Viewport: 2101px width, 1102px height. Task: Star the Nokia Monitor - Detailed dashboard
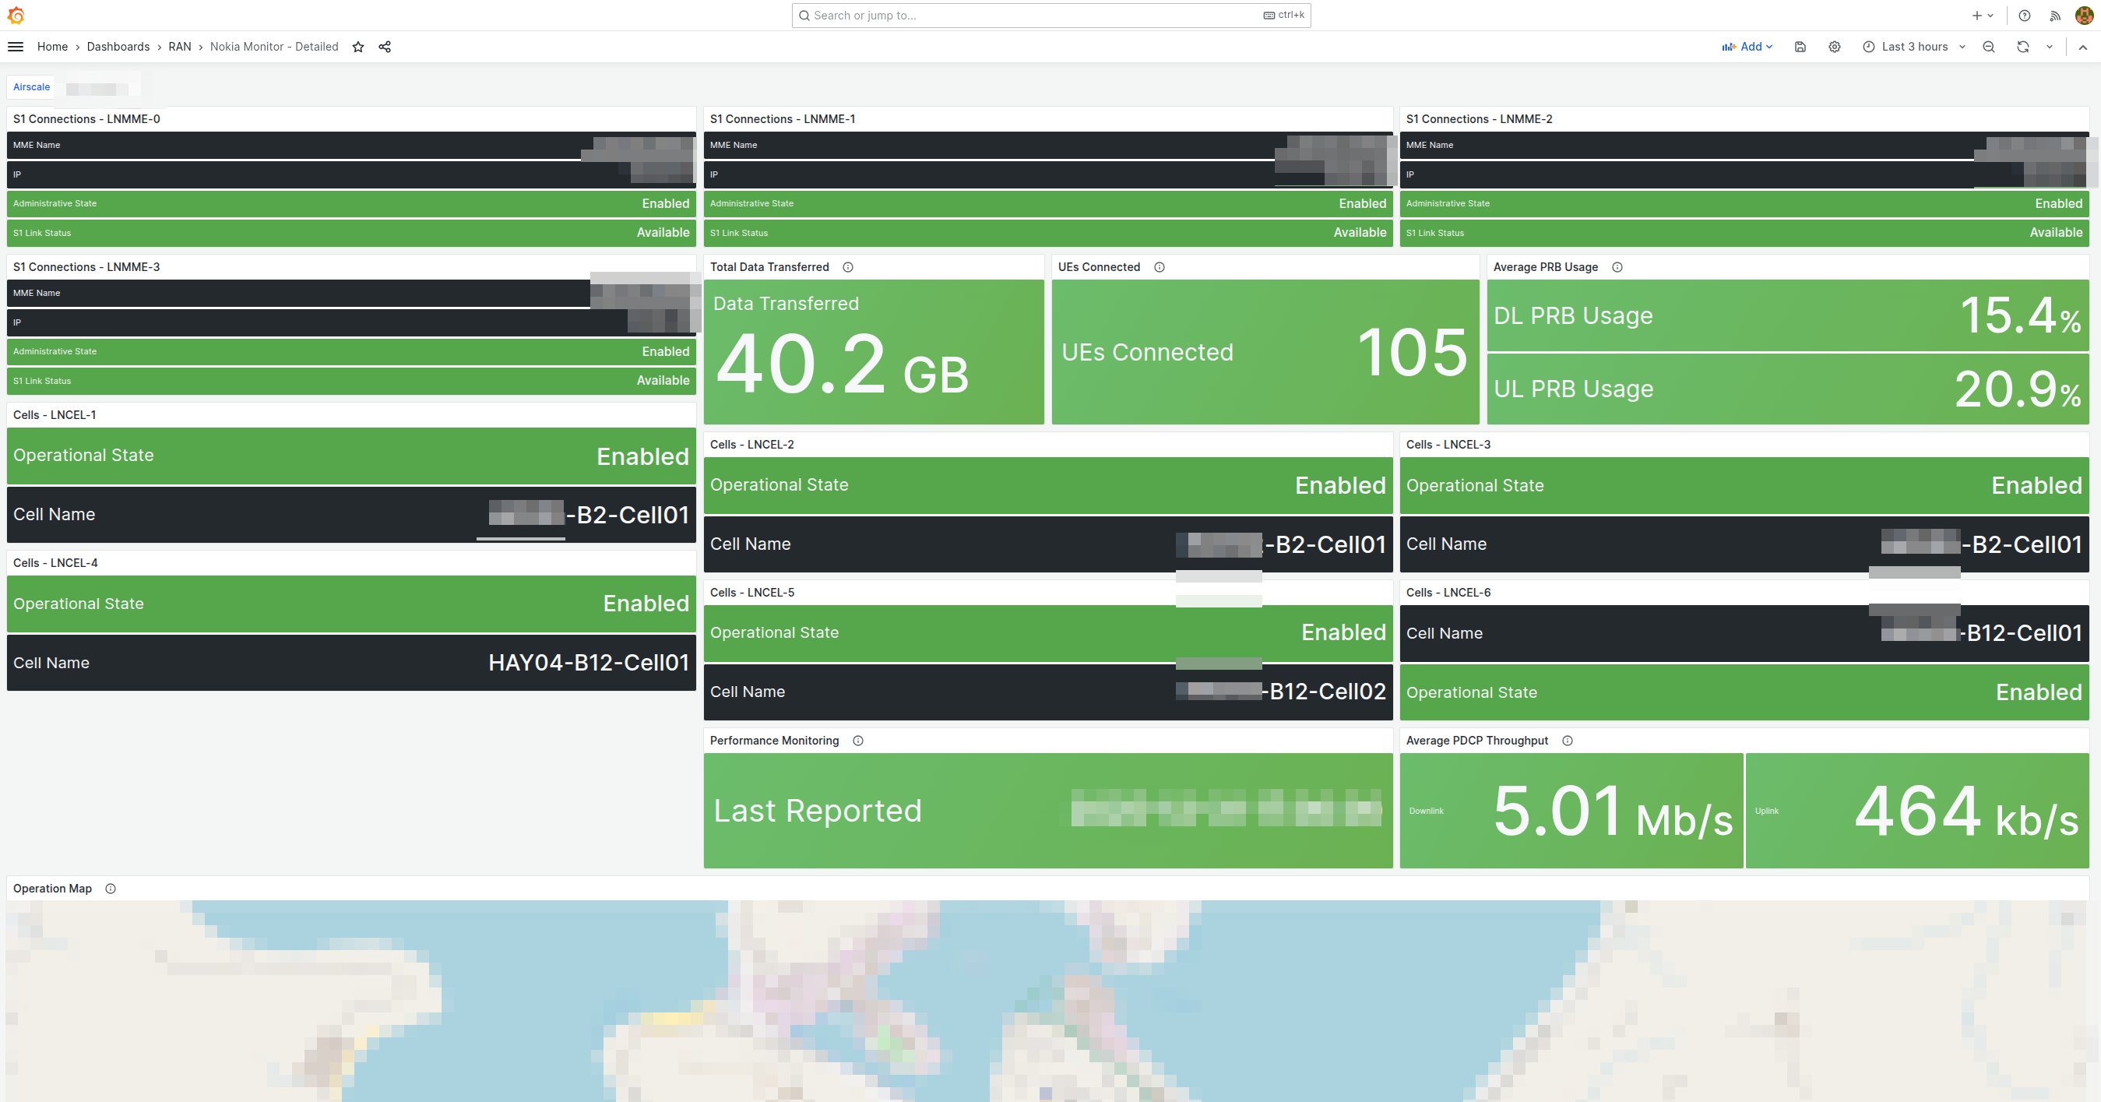[x=358, y=47]
